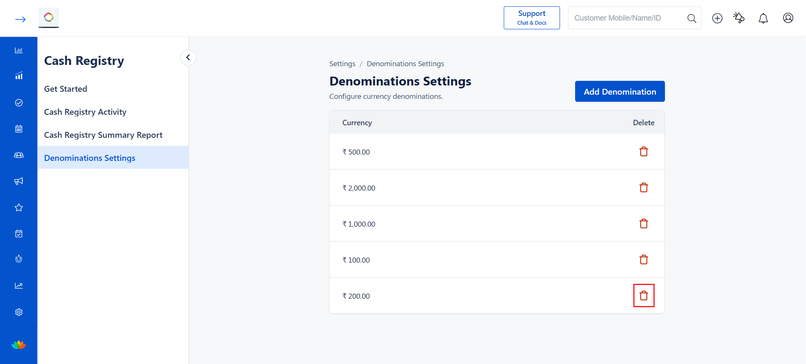Delete the ₹ 200.00 denomination
This screenshot has height=364, width=806.
click(x=644, y=296)
